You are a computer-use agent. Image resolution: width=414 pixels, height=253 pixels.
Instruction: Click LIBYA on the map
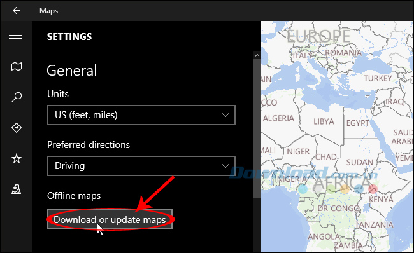click(324, 121)
